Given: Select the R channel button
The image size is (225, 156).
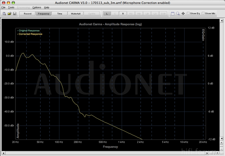Looking at the screenshot, I should pos(123,14).
